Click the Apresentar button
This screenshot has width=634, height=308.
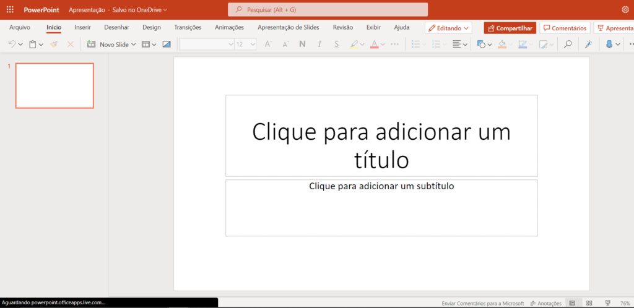tap(614, 28)
